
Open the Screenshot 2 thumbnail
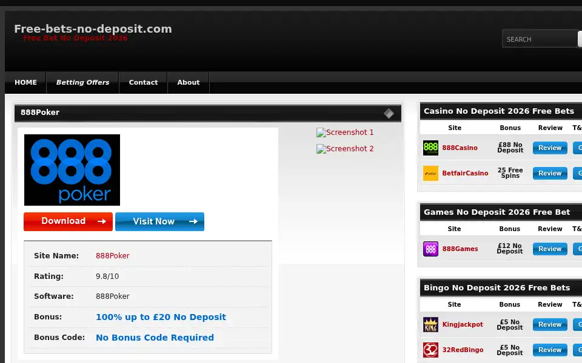345,149
